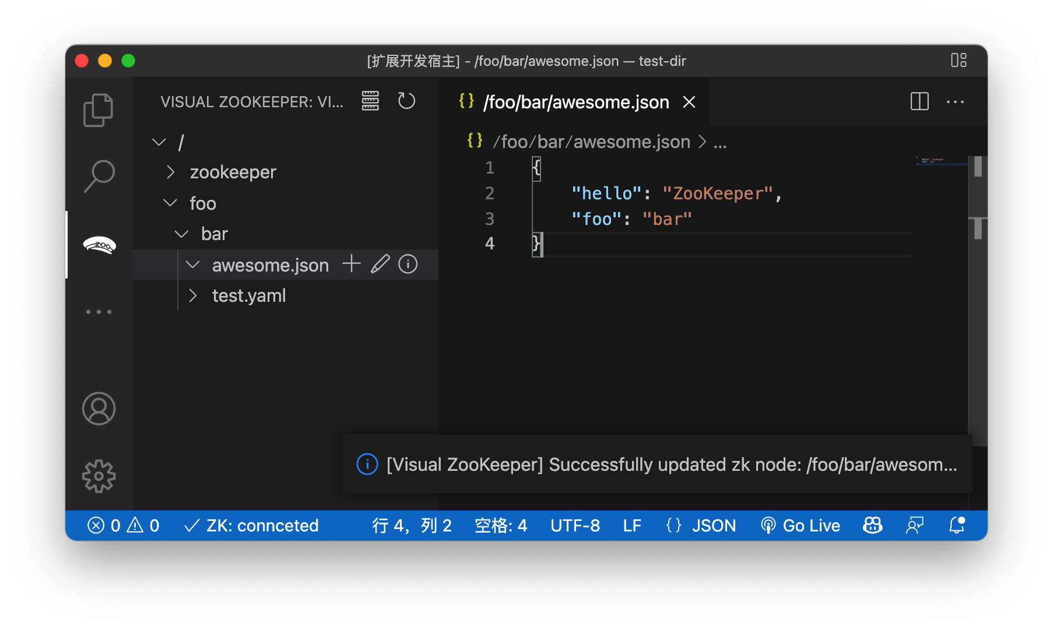Screen dimensions: 1053x627
Task: Click the "foo" key on line 3
Action: [597, 219]
